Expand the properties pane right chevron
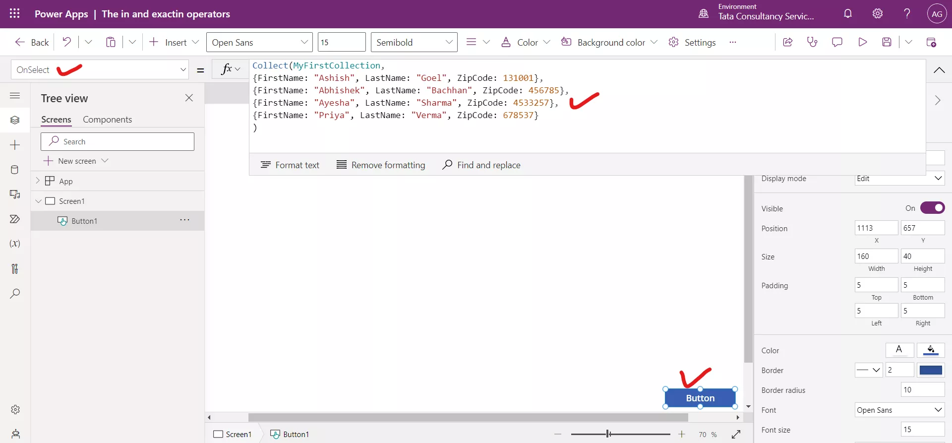The width and height of the screenshot is (952, 443). 938,100
